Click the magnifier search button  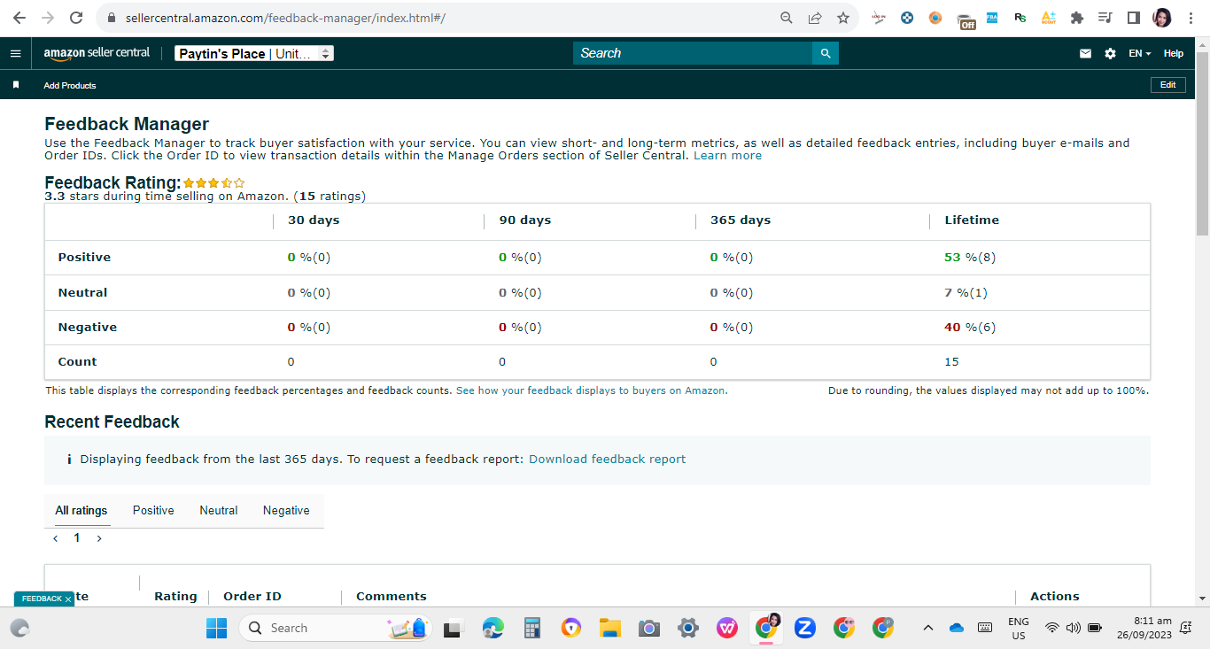point(826,53)
